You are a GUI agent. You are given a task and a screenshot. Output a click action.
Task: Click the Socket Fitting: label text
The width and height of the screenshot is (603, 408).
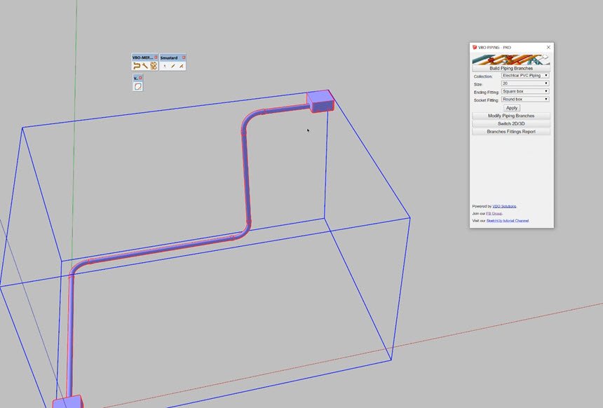pos(486,100)
